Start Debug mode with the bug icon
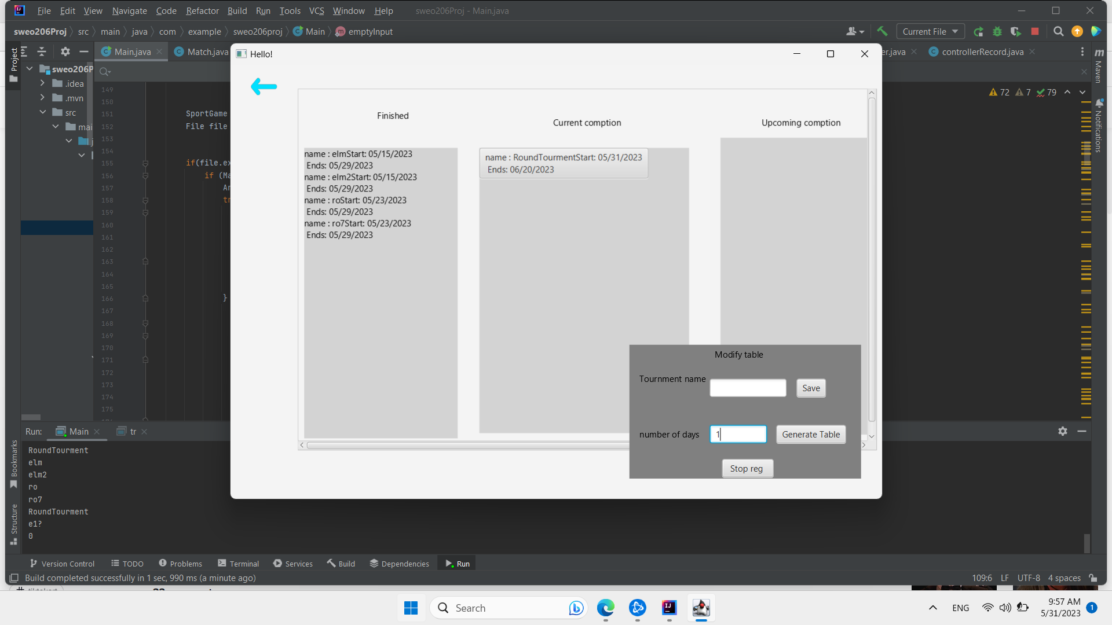This screenshot has width=1112, height=625. click(x=997, y=31)
